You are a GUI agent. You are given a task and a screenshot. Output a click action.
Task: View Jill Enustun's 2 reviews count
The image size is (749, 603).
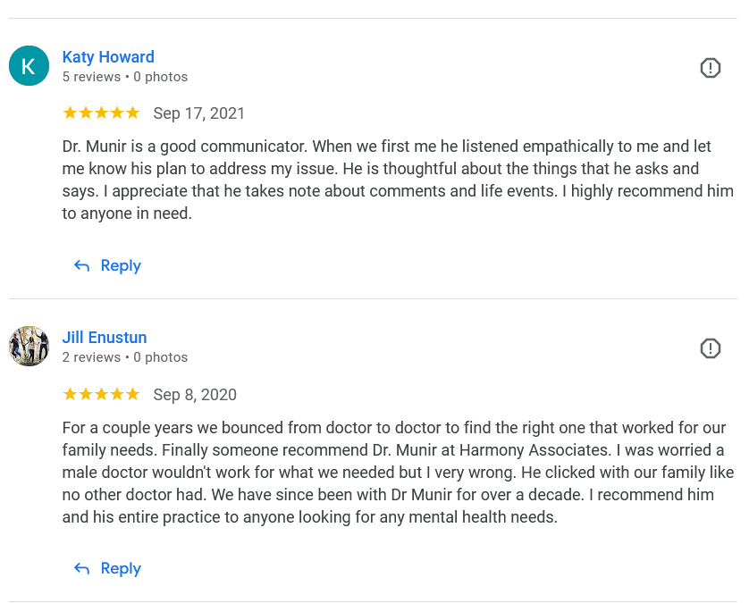click(x=91, y=358)
